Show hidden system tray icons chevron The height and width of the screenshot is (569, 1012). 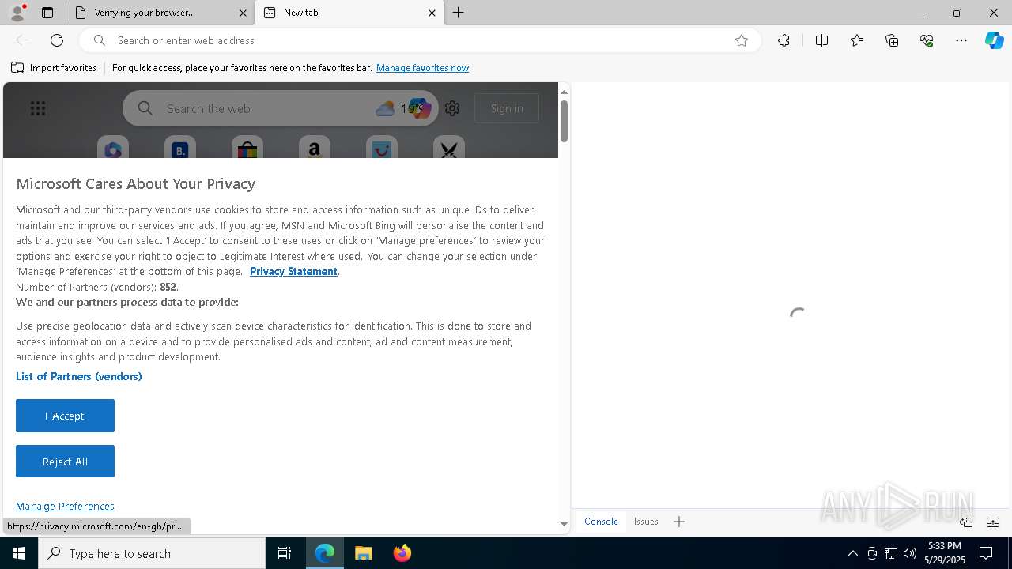852,553
